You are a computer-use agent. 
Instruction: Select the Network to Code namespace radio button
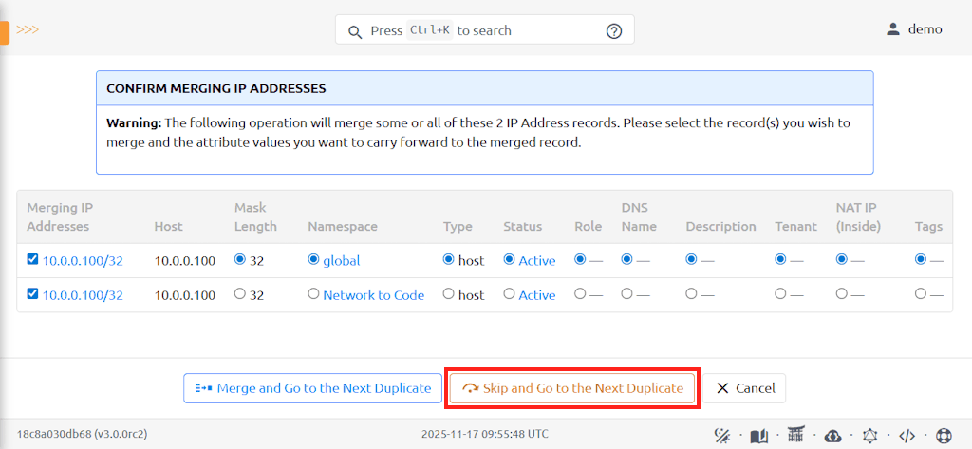click(313, 294)
